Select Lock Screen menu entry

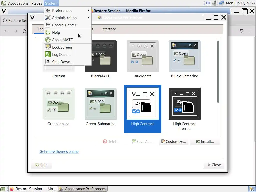tap(67, 47)
